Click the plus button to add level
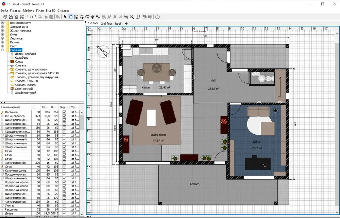The image size is (340, 218). click(126, 24)
